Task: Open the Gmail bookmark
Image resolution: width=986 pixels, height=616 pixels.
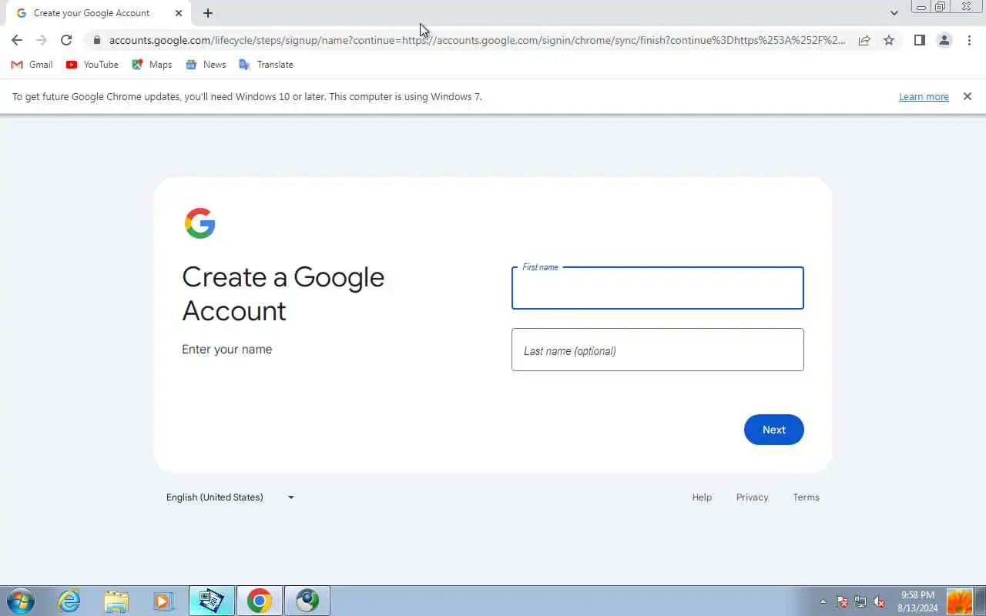Action: click(x=32, y=65)
